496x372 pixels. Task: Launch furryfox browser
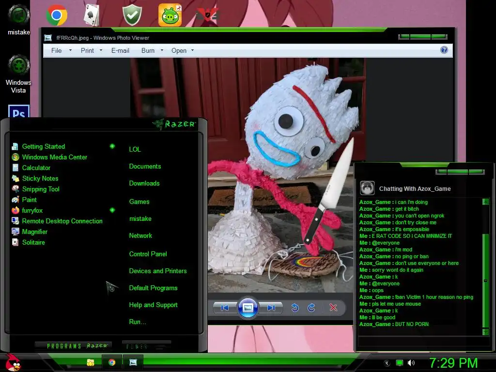click(x=32, y=210)
